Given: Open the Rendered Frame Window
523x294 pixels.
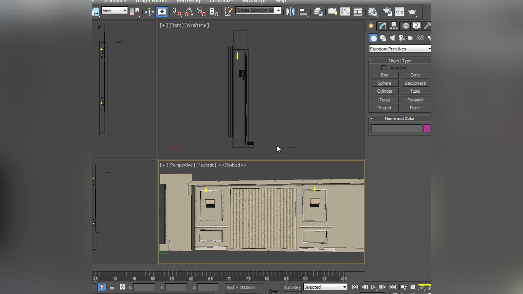Looking at the screenshot, I should [x=399, y=12].
